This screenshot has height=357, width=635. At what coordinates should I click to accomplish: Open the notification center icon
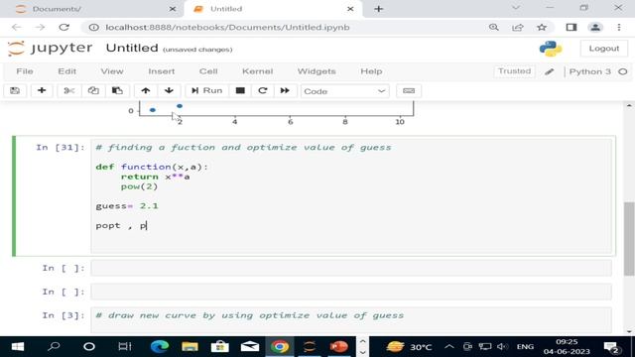[612, 347]
